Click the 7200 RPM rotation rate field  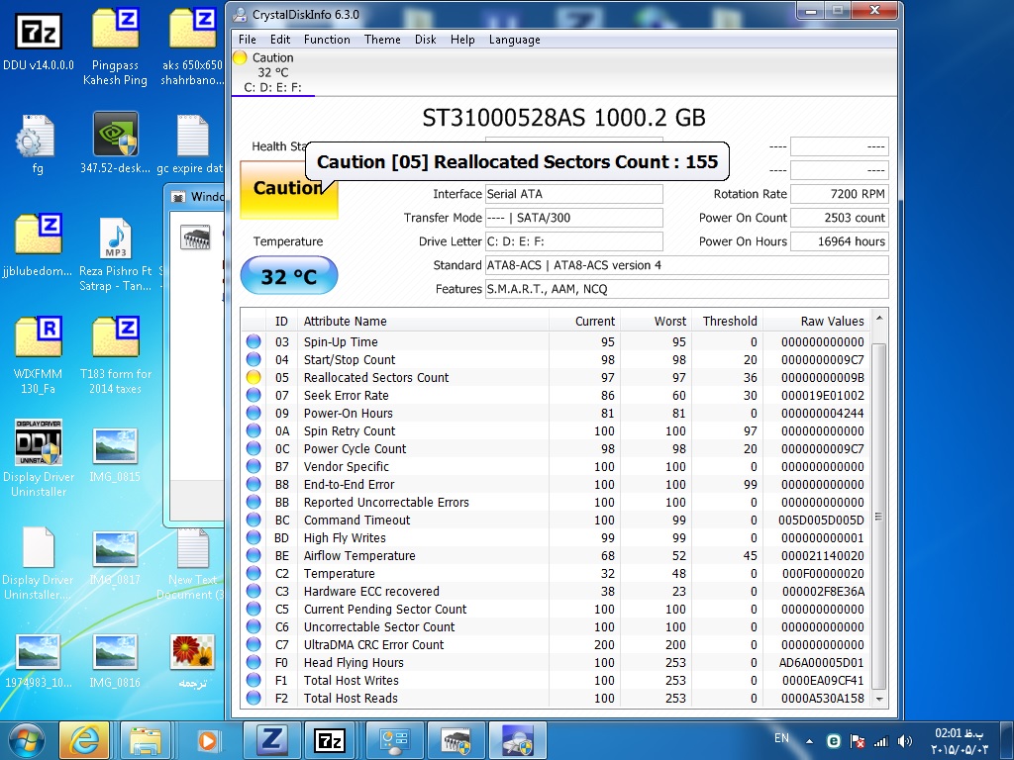(x=839, y=194)
